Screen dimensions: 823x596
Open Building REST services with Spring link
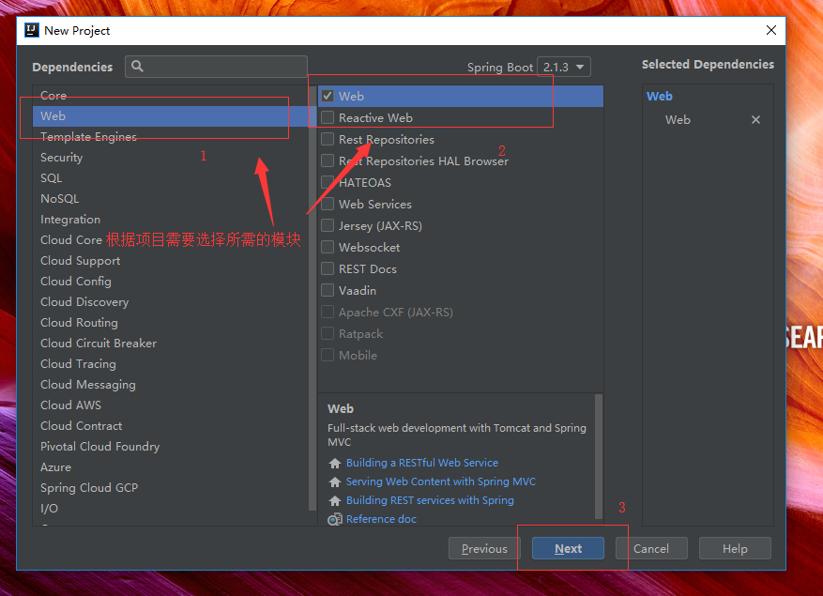click(x=430, y=500)
